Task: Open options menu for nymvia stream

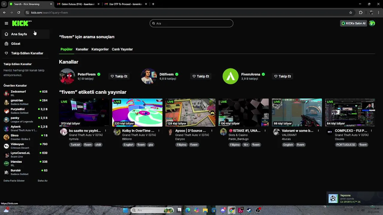Action: tap(106, 131)
